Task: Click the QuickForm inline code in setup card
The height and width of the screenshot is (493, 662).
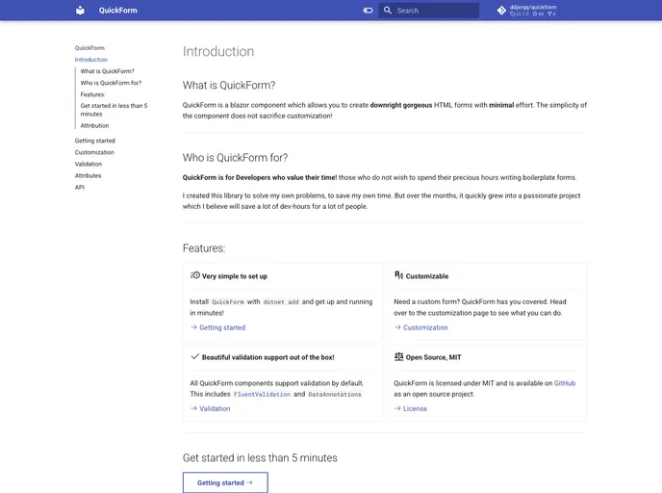Action: pos(228,302)
